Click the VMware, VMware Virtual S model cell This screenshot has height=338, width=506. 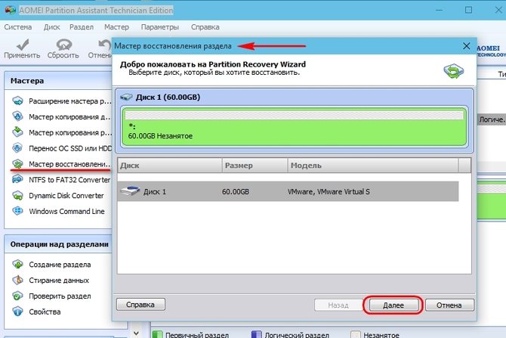click(x=329, y=191)
